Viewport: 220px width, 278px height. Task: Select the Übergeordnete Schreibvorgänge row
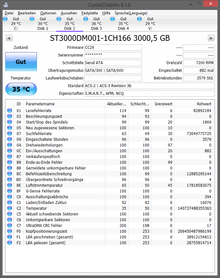coord(109,180)
